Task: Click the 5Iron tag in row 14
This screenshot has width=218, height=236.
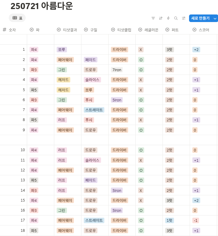Action: [117, 190]
